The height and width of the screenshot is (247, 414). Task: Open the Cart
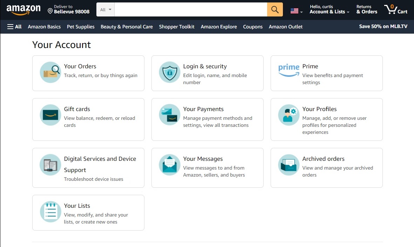point(396,9)
